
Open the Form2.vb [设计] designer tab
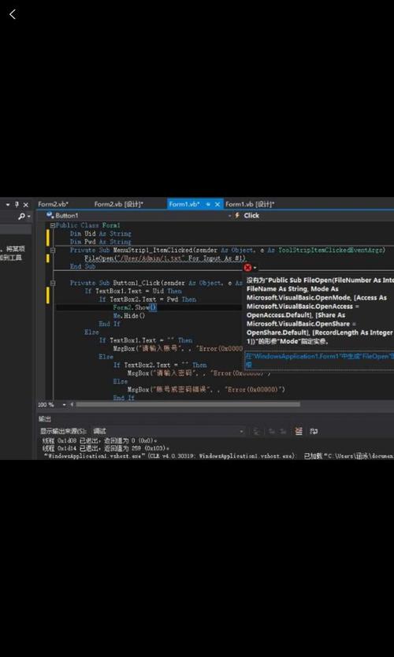pyautogui.click(x=119, y=204)
